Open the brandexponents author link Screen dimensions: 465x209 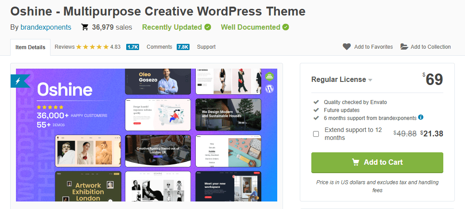46,27
